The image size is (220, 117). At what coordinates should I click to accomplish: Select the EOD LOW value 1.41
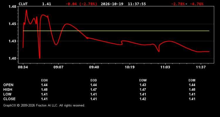pos(94,94)
